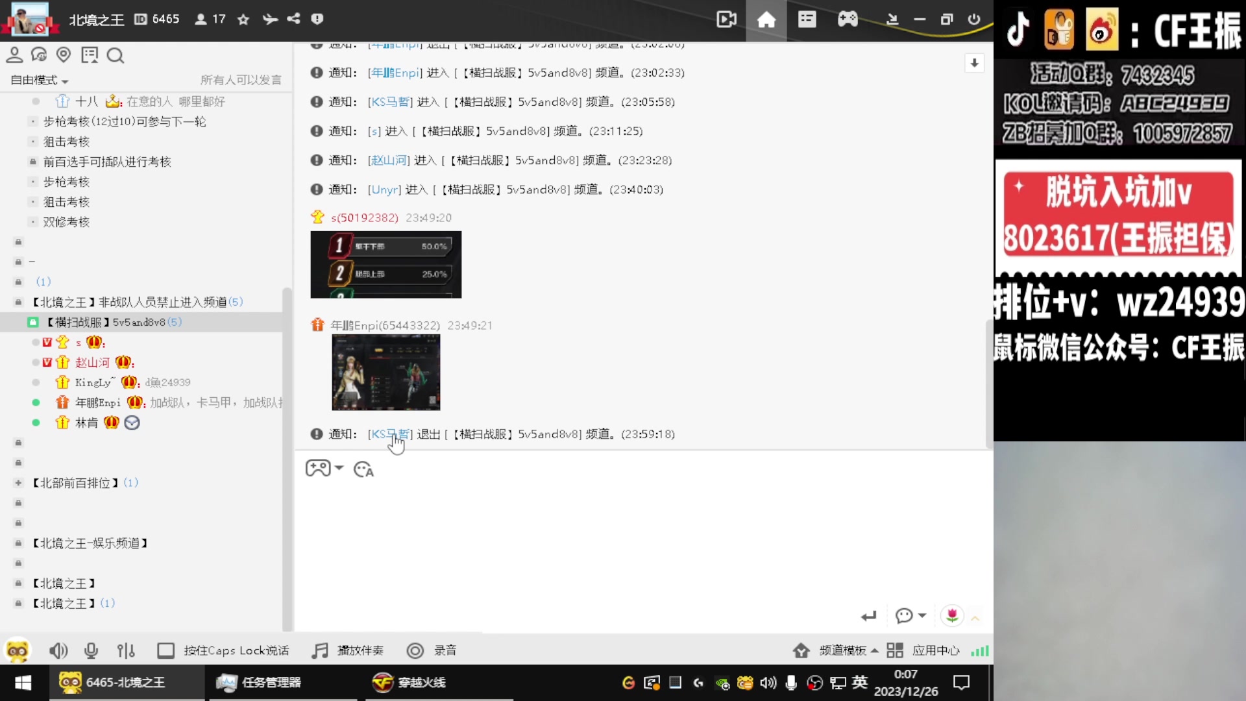Image resolution: width=1246 pixels, height=701 pixels.
Task: Toggle the microphone icon in bottom bar
Action: (92, 650)
